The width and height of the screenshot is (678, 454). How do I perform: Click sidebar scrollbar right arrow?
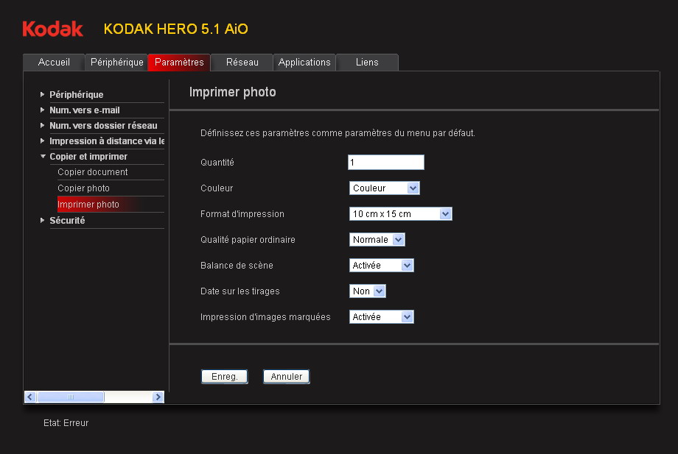click(x=158, y=397)
